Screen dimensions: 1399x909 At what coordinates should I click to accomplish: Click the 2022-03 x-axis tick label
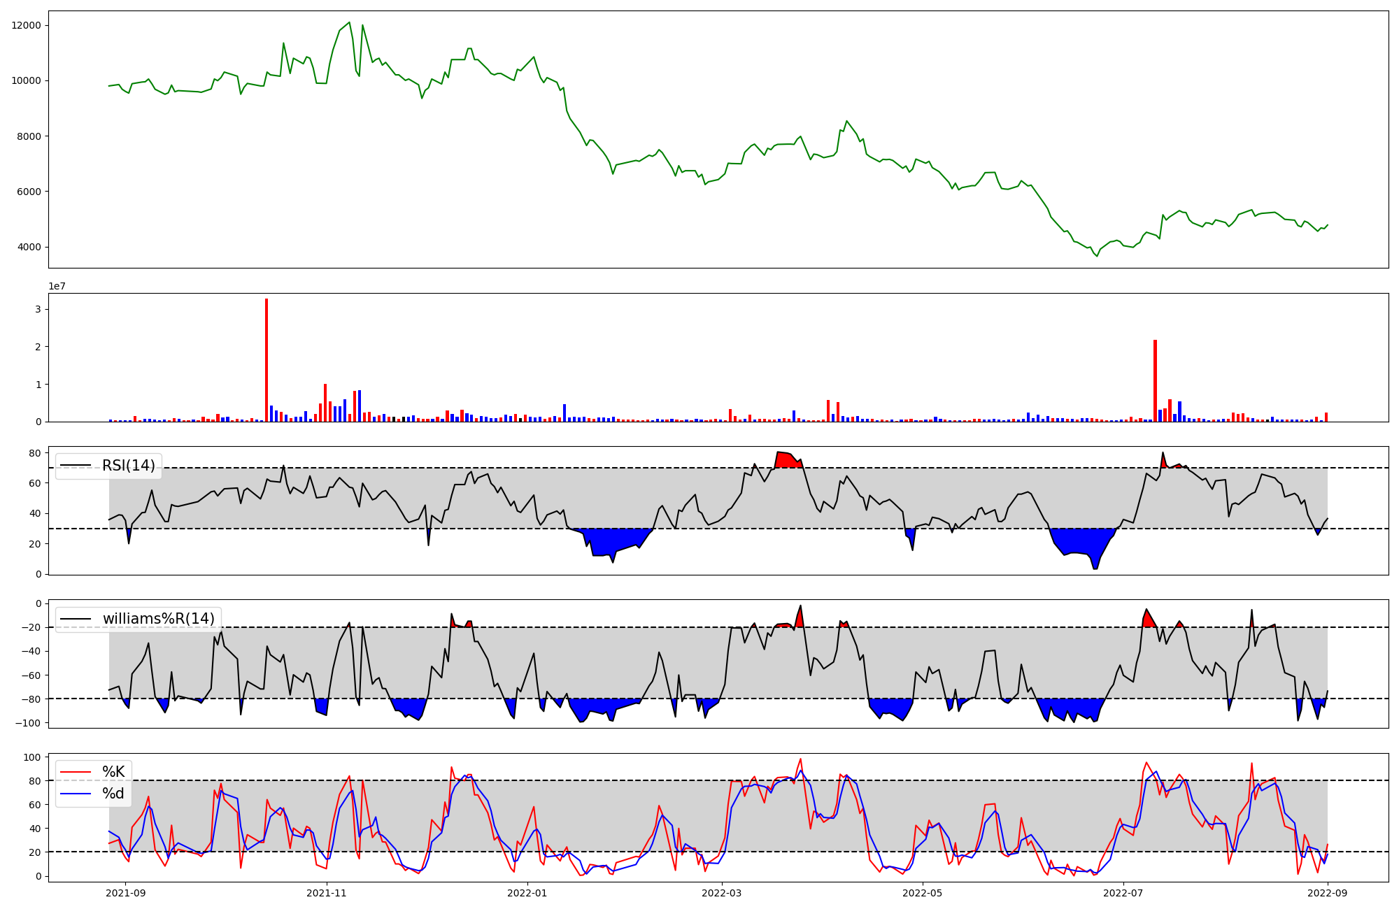click(x=721, y=893)
